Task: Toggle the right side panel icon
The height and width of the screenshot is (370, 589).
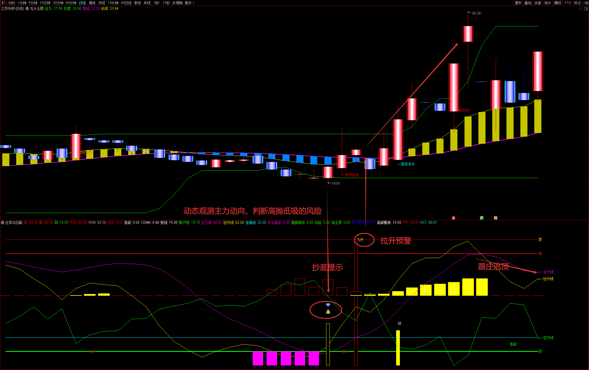Action: click(x=586, y=9)
